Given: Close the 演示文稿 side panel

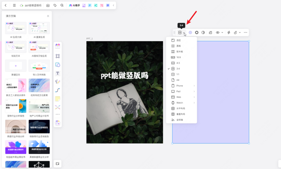Looking at the screenshot, I should pos(48,16).
